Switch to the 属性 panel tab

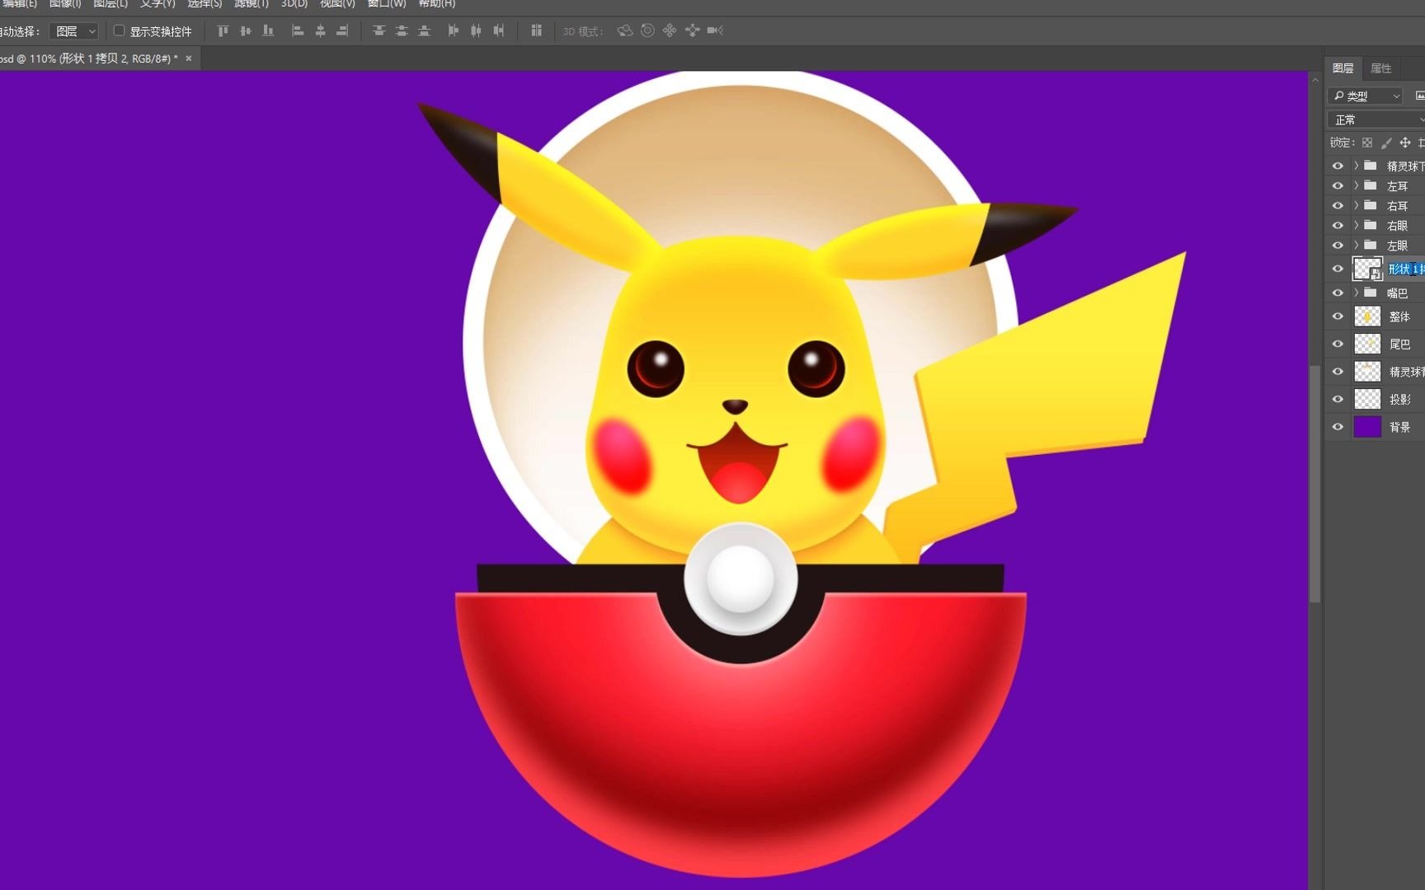pos(1380,68)
